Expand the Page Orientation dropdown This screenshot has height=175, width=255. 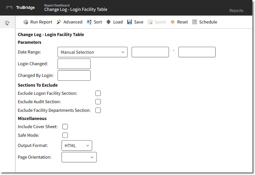coord(79,157)
